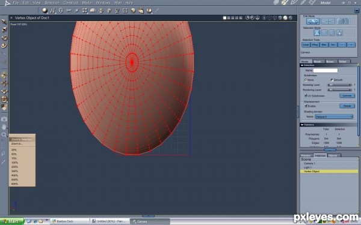The image size is (361, 225).
Task: Switch to single view layout icon
Action: (224, 17)
